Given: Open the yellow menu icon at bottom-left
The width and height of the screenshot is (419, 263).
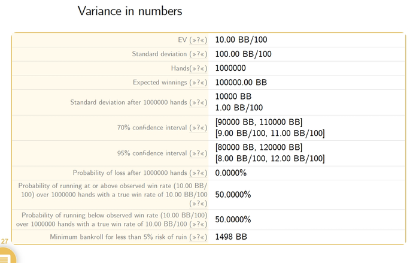Looking at the screenshot, I should coord(6,257).
